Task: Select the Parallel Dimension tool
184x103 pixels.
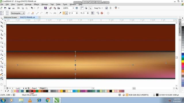Action: point(1,58)
